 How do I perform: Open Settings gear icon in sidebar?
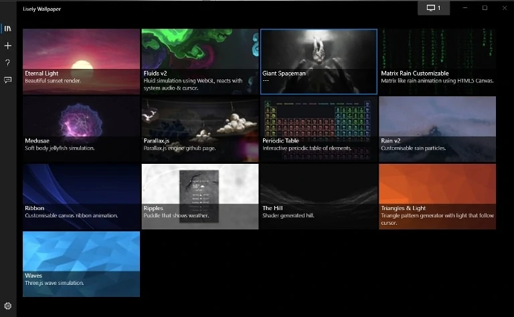[x=8, y=306]
